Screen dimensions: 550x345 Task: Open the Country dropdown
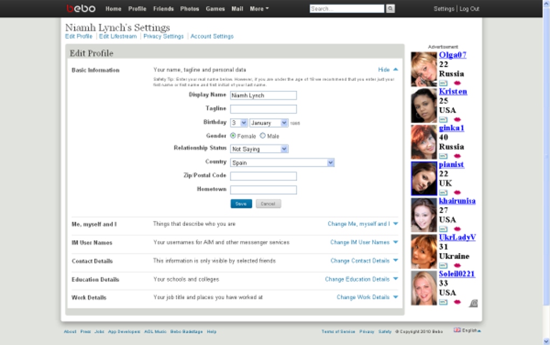pos(282,163)
